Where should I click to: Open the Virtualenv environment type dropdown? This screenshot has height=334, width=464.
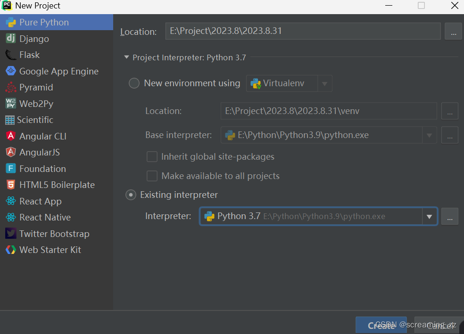(324, 84)
